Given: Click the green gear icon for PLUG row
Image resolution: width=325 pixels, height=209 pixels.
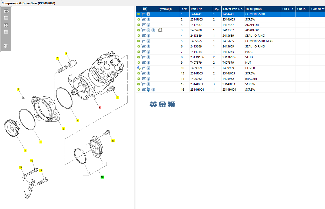Looking at the screenshot, I should click(139, 52).
